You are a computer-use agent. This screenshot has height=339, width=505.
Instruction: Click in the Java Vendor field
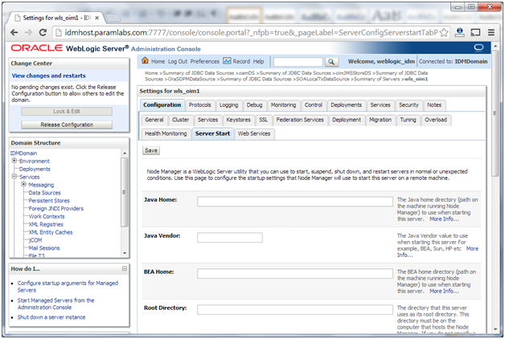tap(230, 238)
